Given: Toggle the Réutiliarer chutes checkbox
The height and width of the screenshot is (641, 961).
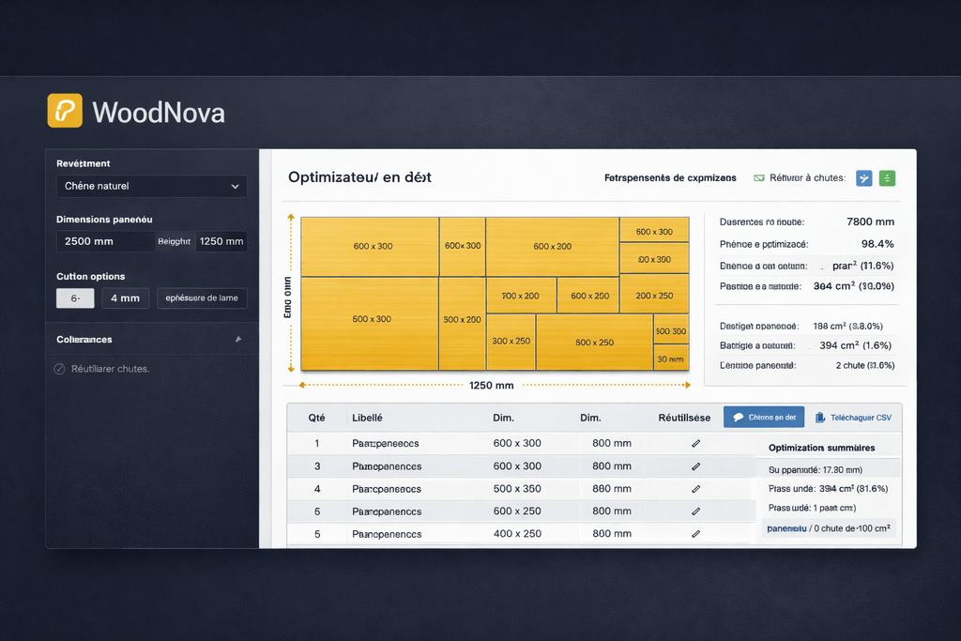Looking at the screenshot, I should [61, 369].
